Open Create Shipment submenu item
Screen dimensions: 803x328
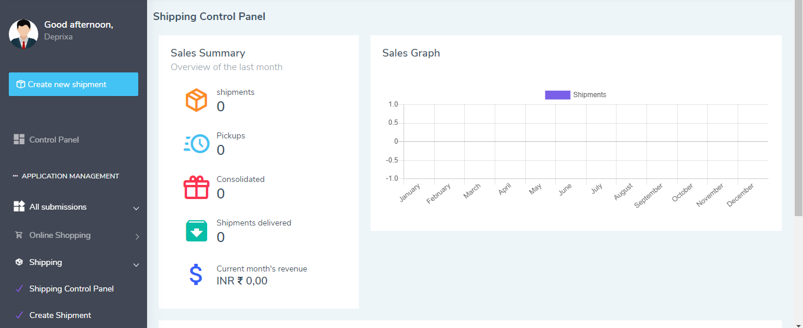pyautogui.click(x=60, y=315)
